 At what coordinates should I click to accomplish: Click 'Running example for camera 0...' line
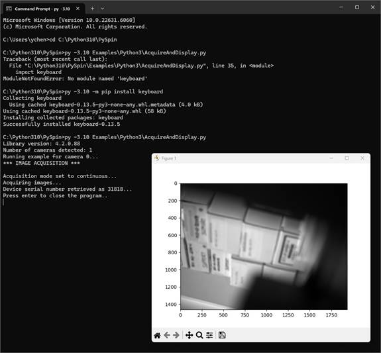[50, 157]
